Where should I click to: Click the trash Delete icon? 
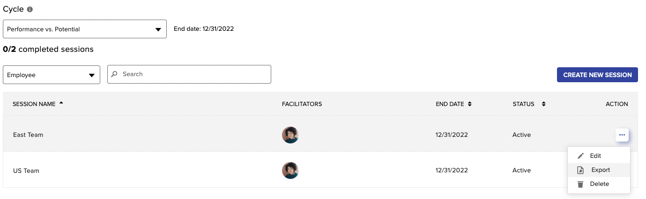[580, 184]
